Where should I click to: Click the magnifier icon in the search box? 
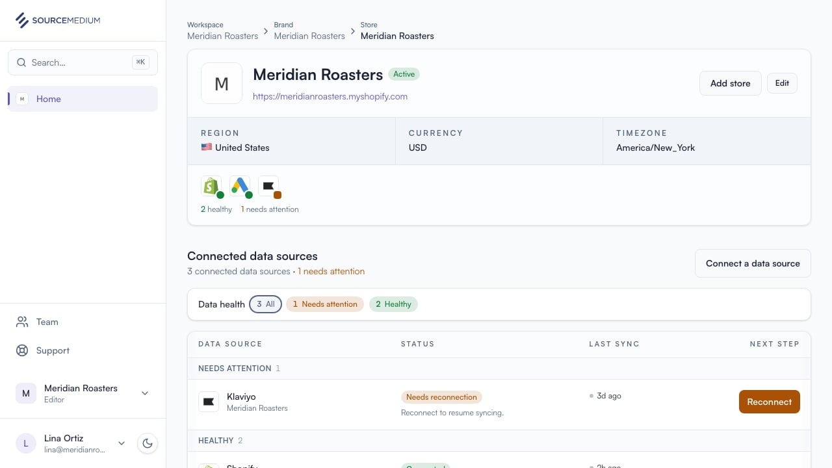pos(21,62)
